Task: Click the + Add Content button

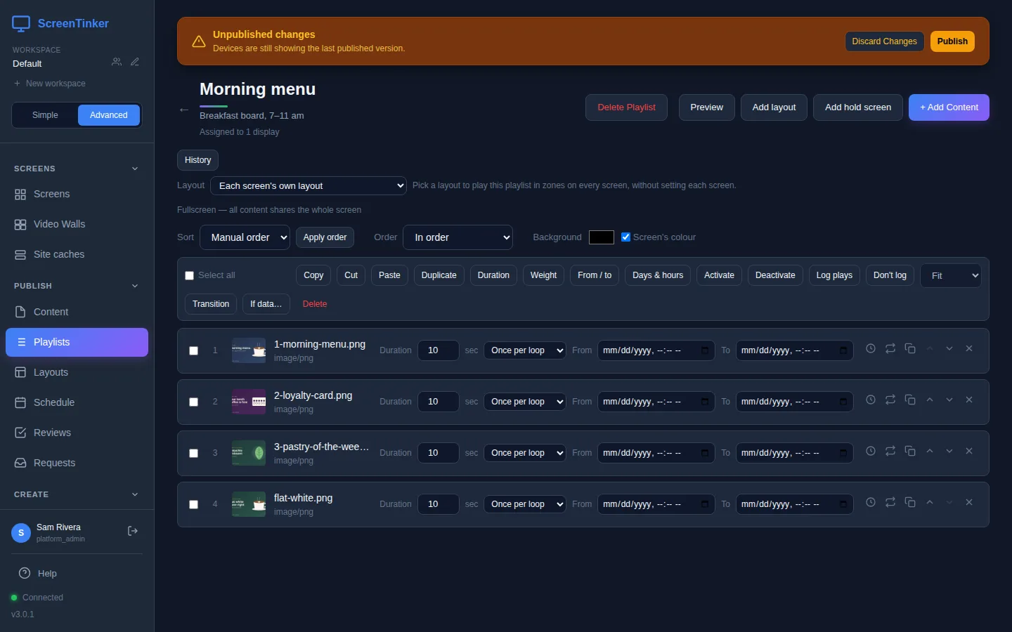Action: pos(949,107)
